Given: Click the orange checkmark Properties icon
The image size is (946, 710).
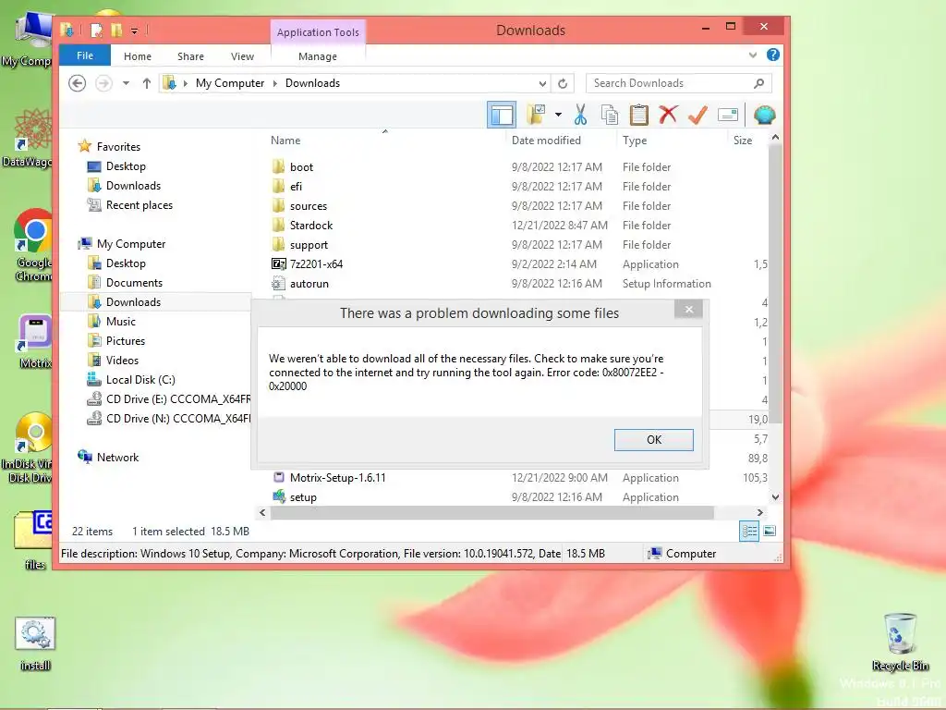Looking at the screenshot, I should tap(697, 114).
